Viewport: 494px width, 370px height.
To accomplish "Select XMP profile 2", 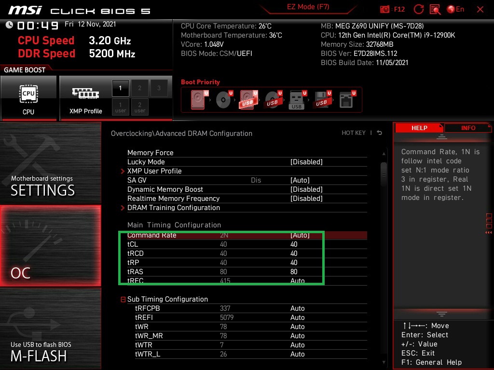I will [139, 88].
